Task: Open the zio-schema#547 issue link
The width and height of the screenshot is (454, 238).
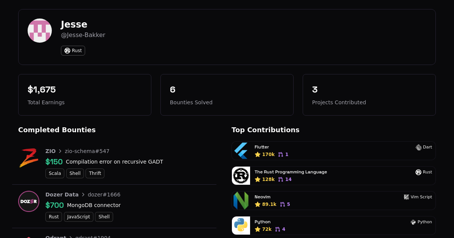Action: click(87, 151)
